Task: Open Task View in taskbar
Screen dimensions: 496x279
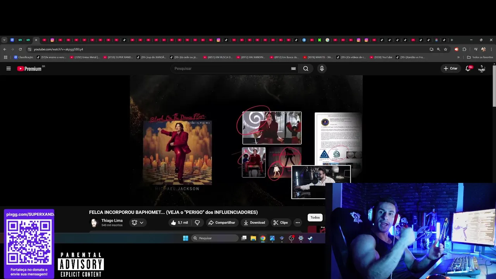Action: [x=244, y=238]
